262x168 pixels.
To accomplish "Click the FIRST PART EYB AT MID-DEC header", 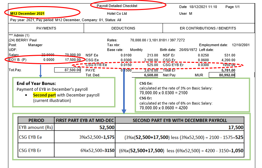I will click(85, 121).
